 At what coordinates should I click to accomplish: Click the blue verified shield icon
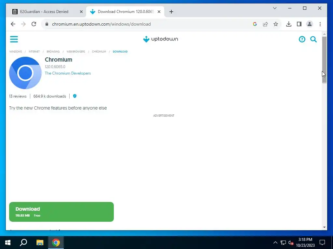75,96
